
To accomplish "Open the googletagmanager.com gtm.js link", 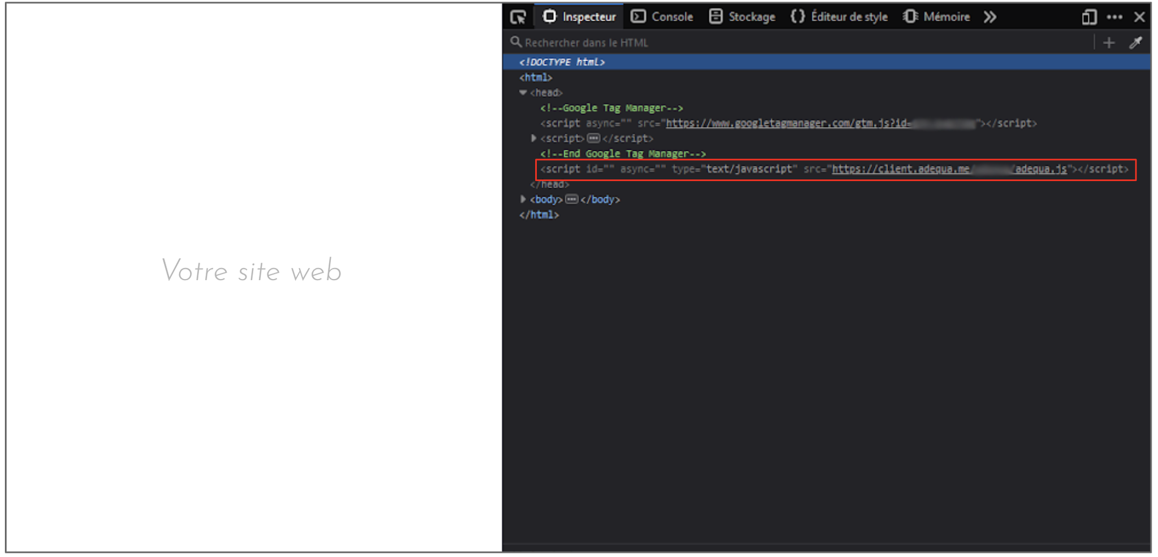I will coord(820,123).
